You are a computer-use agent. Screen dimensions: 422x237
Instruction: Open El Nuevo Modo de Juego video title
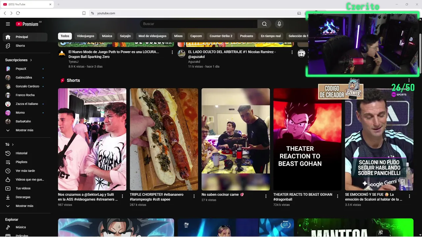114,54
